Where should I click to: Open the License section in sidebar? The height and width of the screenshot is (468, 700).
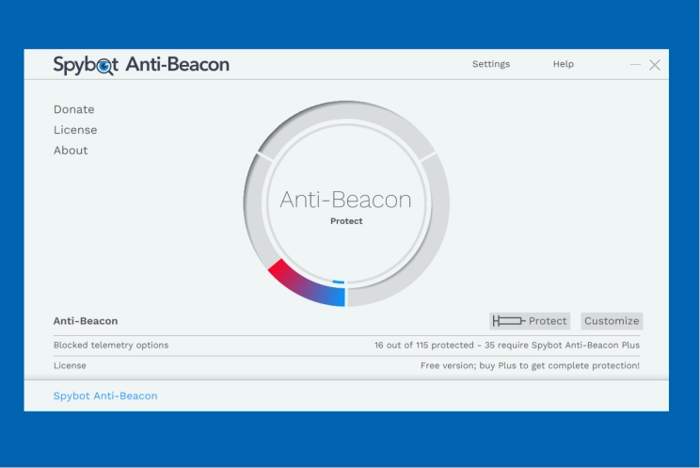point(75,130)
